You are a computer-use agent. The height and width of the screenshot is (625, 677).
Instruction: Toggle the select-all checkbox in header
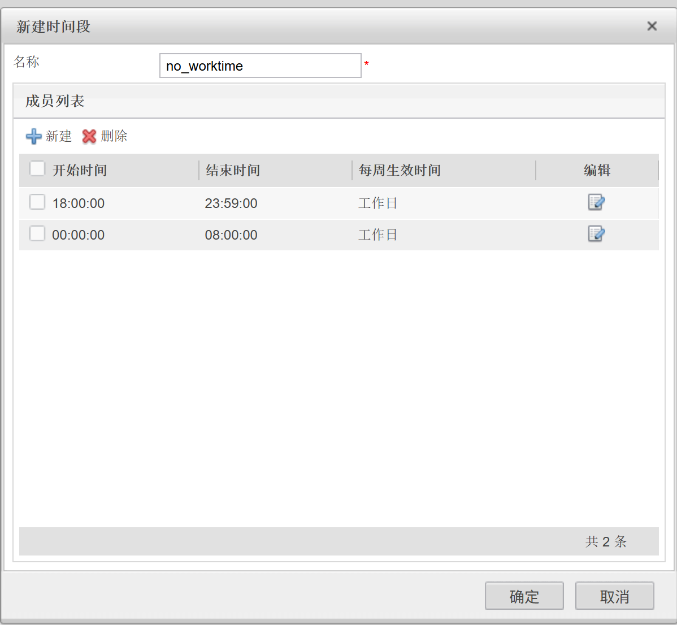(37, 169)
